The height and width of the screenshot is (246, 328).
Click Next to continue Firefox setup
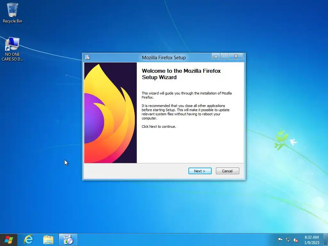pyautogui.click(x=200, y=171)
